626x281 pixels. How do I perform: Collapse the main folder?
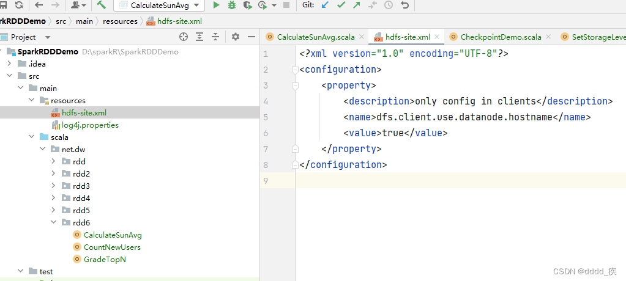click(x=20, y=88)
